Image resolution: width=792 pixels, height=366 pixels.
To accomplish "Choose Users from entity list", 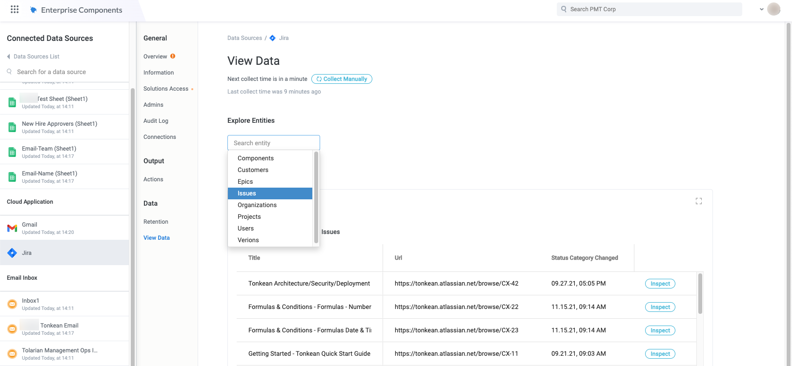I will (x=270, y=229).
